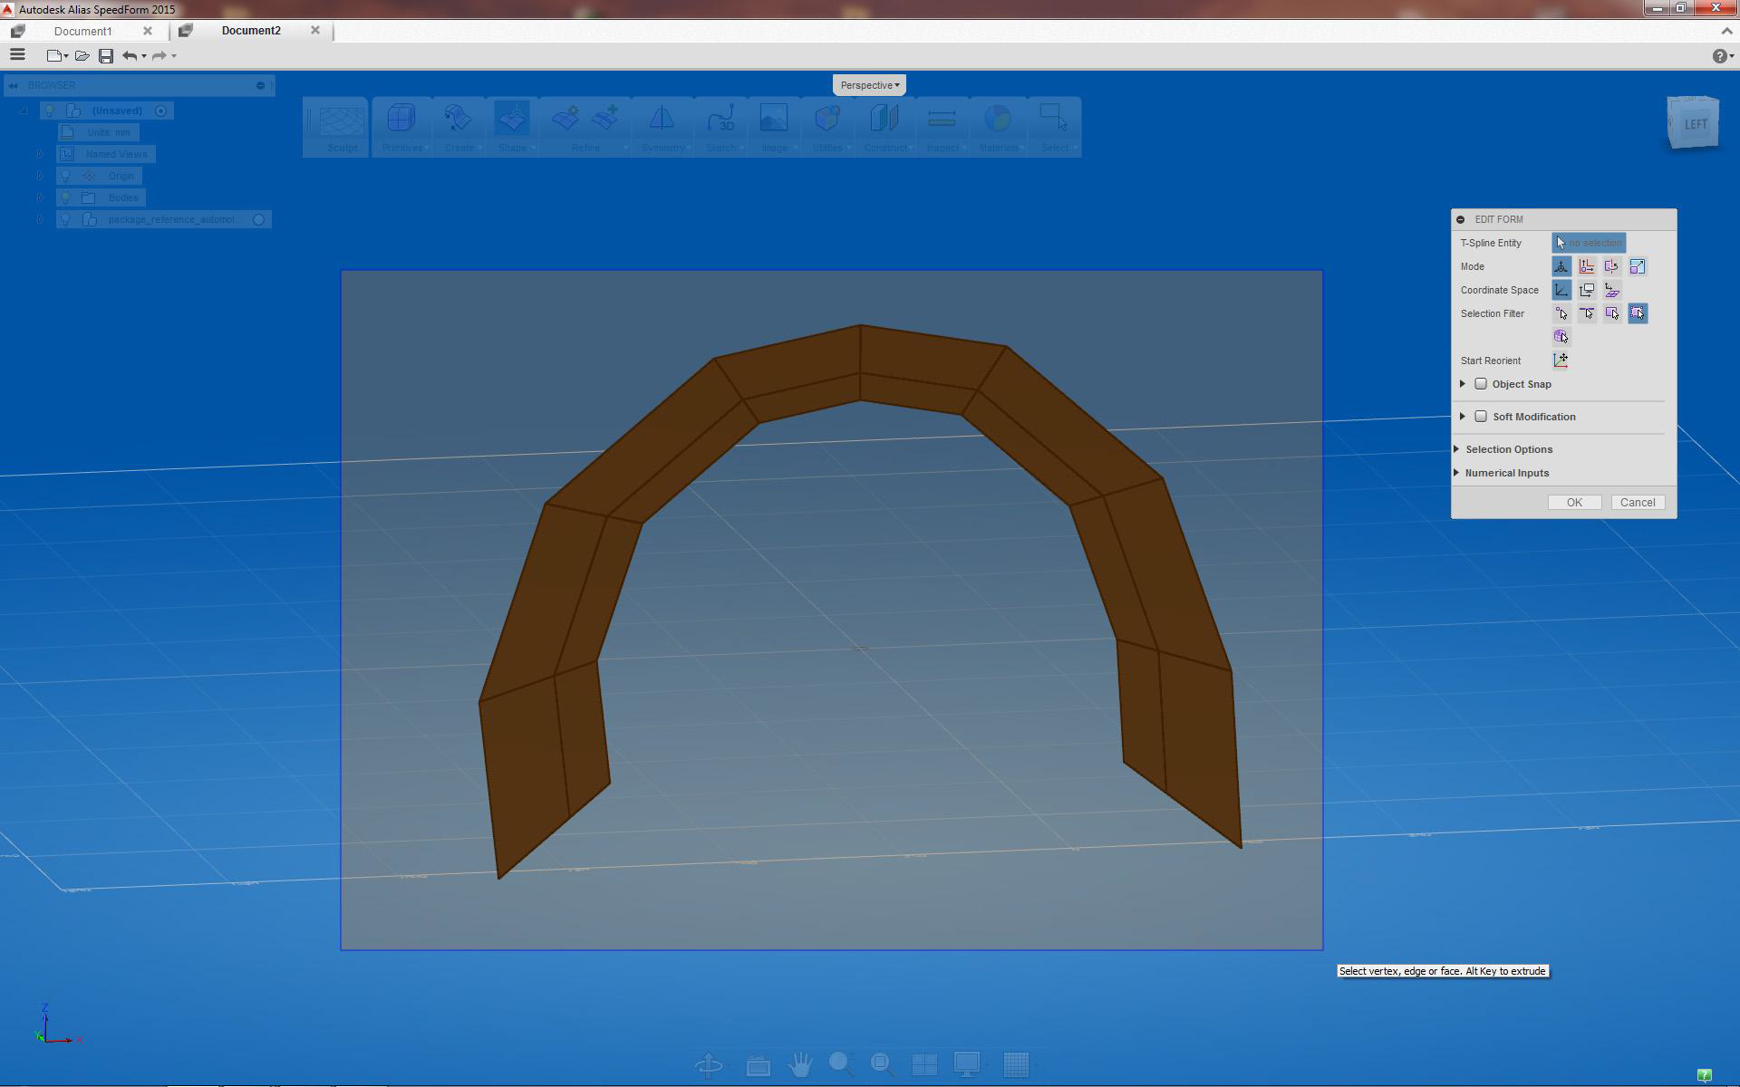Click the LEFT face of view cube
This screenshot has width=1740, height=1087.
1695,124
